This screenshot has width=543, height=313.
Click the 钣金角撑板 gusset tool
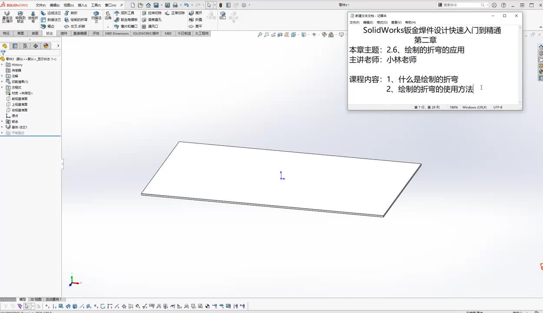click(126, 20)
